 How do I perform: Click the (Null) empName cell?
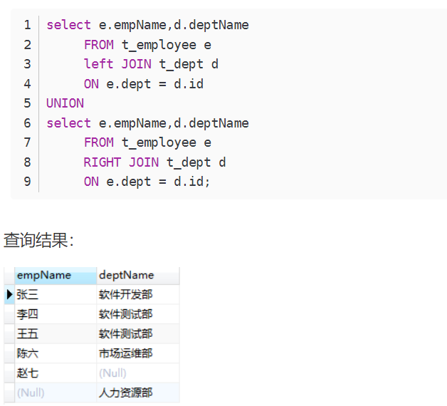pos(56,393)
